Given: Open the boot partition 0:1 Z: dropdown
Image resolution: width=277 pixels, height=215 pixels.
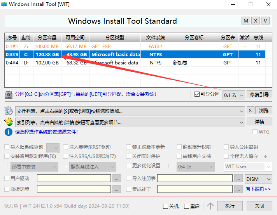Looking at the screenshot, I should [x=233, y=95].
